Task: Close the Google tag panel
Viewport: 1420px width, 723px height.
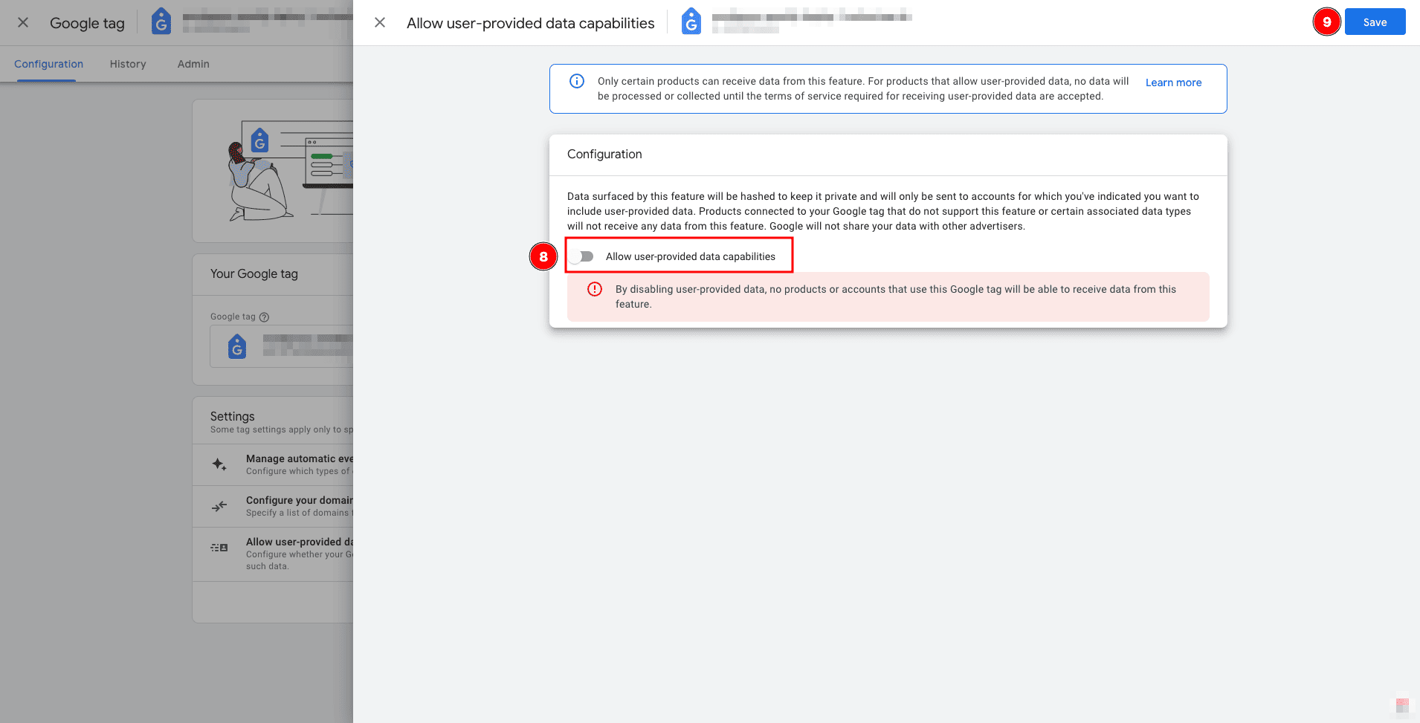Action: pos(23,23)
